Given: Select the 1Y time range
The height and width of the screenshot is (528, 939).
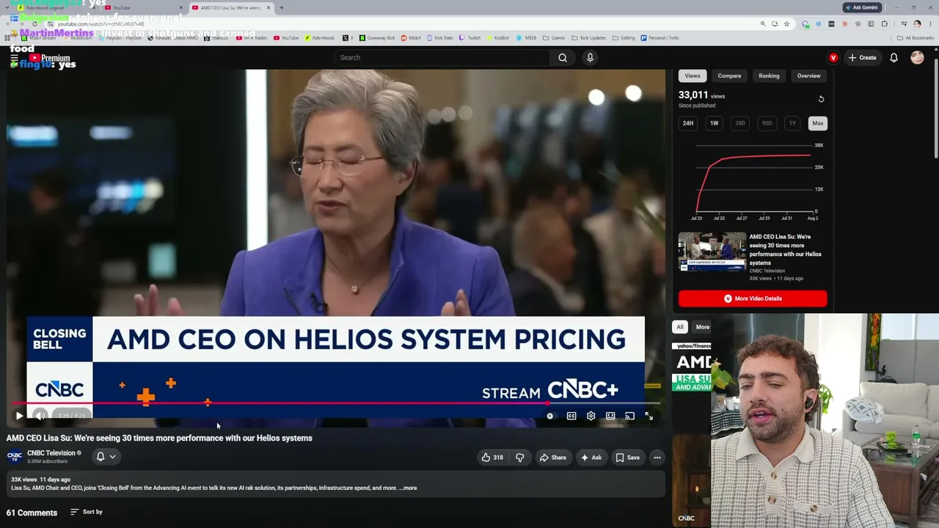Looking at the screenshot, I should click(x=792, y=123).
